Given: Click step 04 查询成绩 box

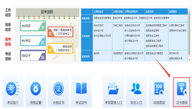Looking at the screenshot, I should click(x=60, y=48).
